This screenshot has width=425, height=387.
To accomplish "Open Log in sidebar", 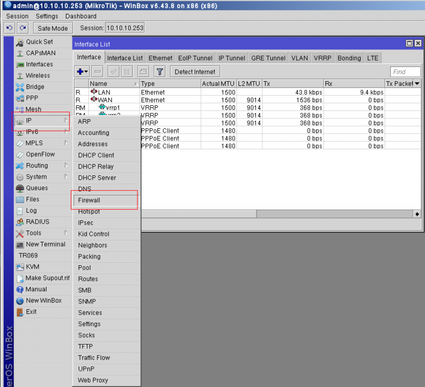I will 43,211.
